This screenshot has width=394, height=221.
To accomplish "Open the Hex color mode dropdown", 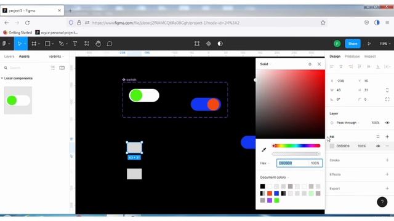I will [x=265, y=163].
